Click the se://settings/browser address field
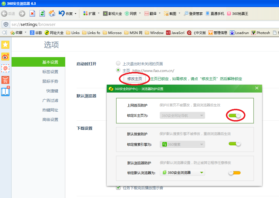The height and width of the screenshot is (198, 279). 144,24
